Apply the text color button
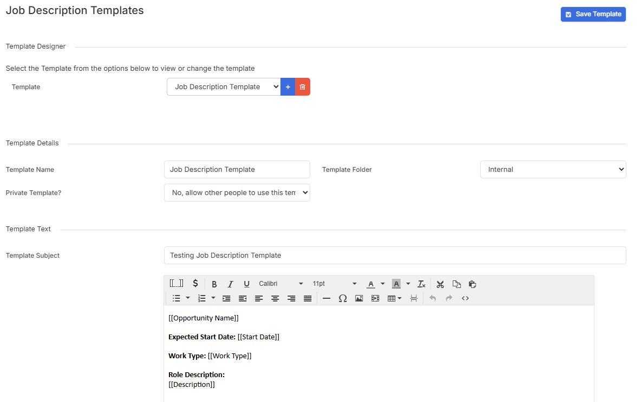 pyautogui.click(x=371, y=284)
